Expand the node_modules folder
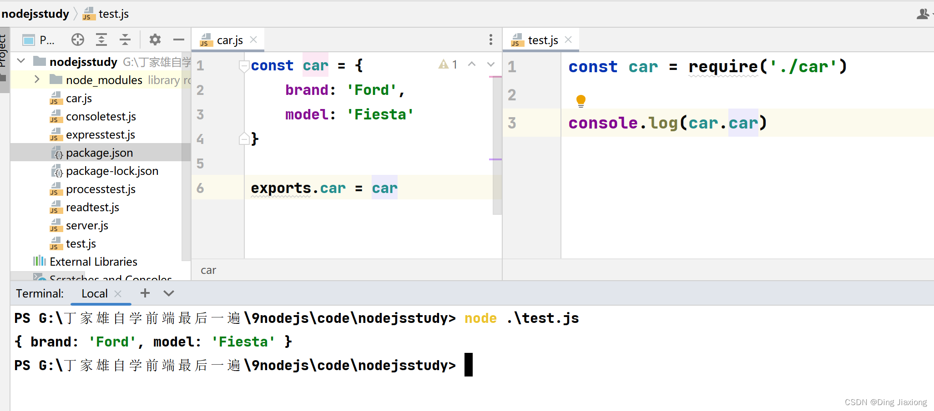Viewport: 934px width, 411px height. tap(37, 79)
